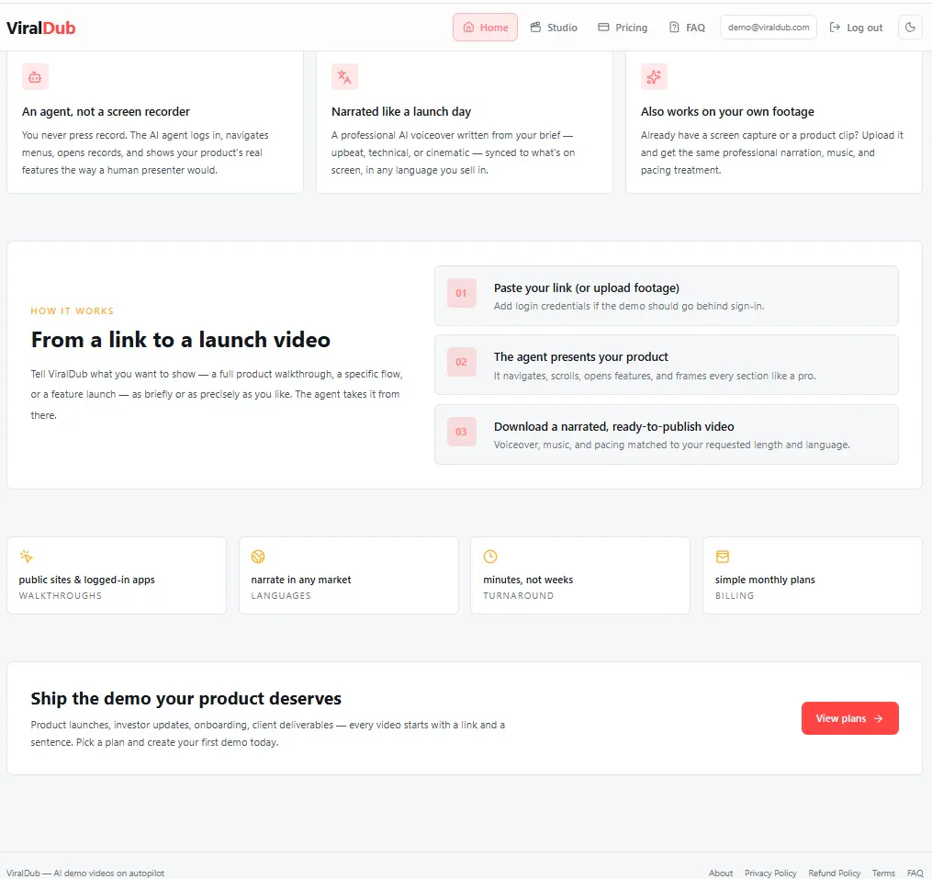
Task: Toggle dark mode with the moon icon
Action: tap(910, 28)
